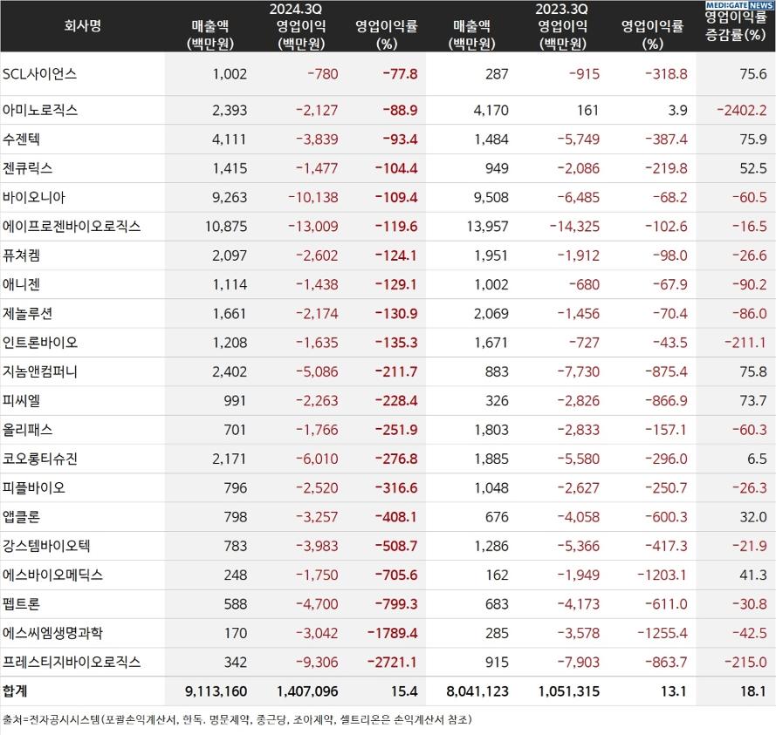Image resolution: width=776 pixels, height=735 pixels.
Task: Select total 2024 revenue '9,113,160'
Action: (x=216, y=691)
